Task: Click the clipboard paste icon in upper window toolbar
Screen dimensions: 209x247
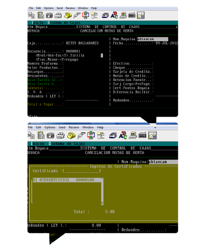Action: click(41, 15)
